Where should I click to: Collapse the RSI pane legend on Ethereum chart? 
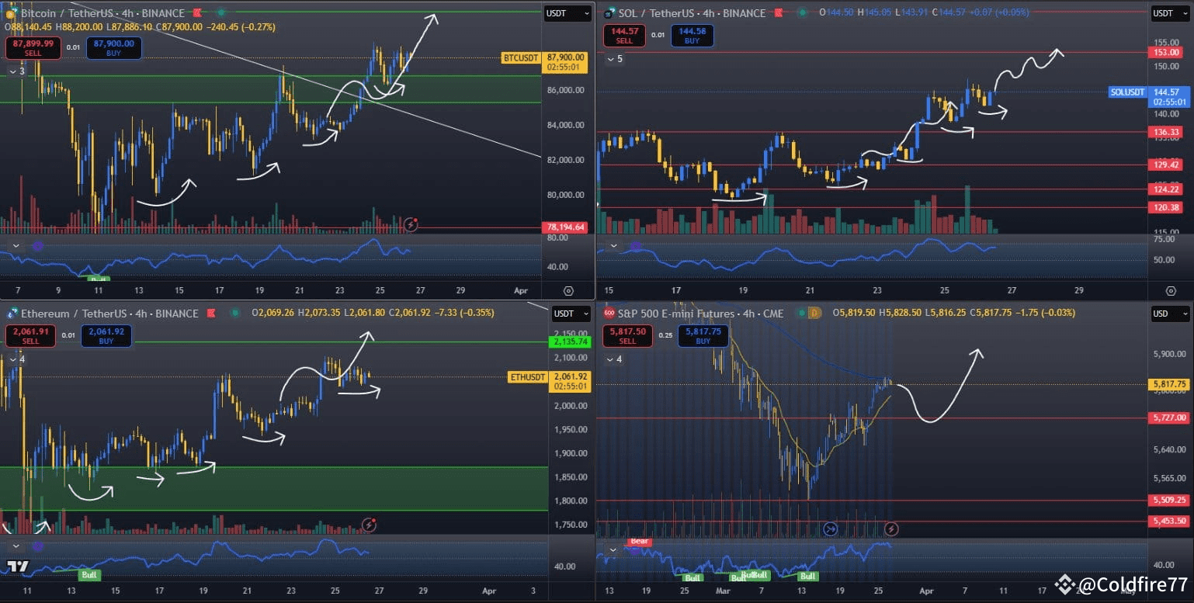[16, 546]
